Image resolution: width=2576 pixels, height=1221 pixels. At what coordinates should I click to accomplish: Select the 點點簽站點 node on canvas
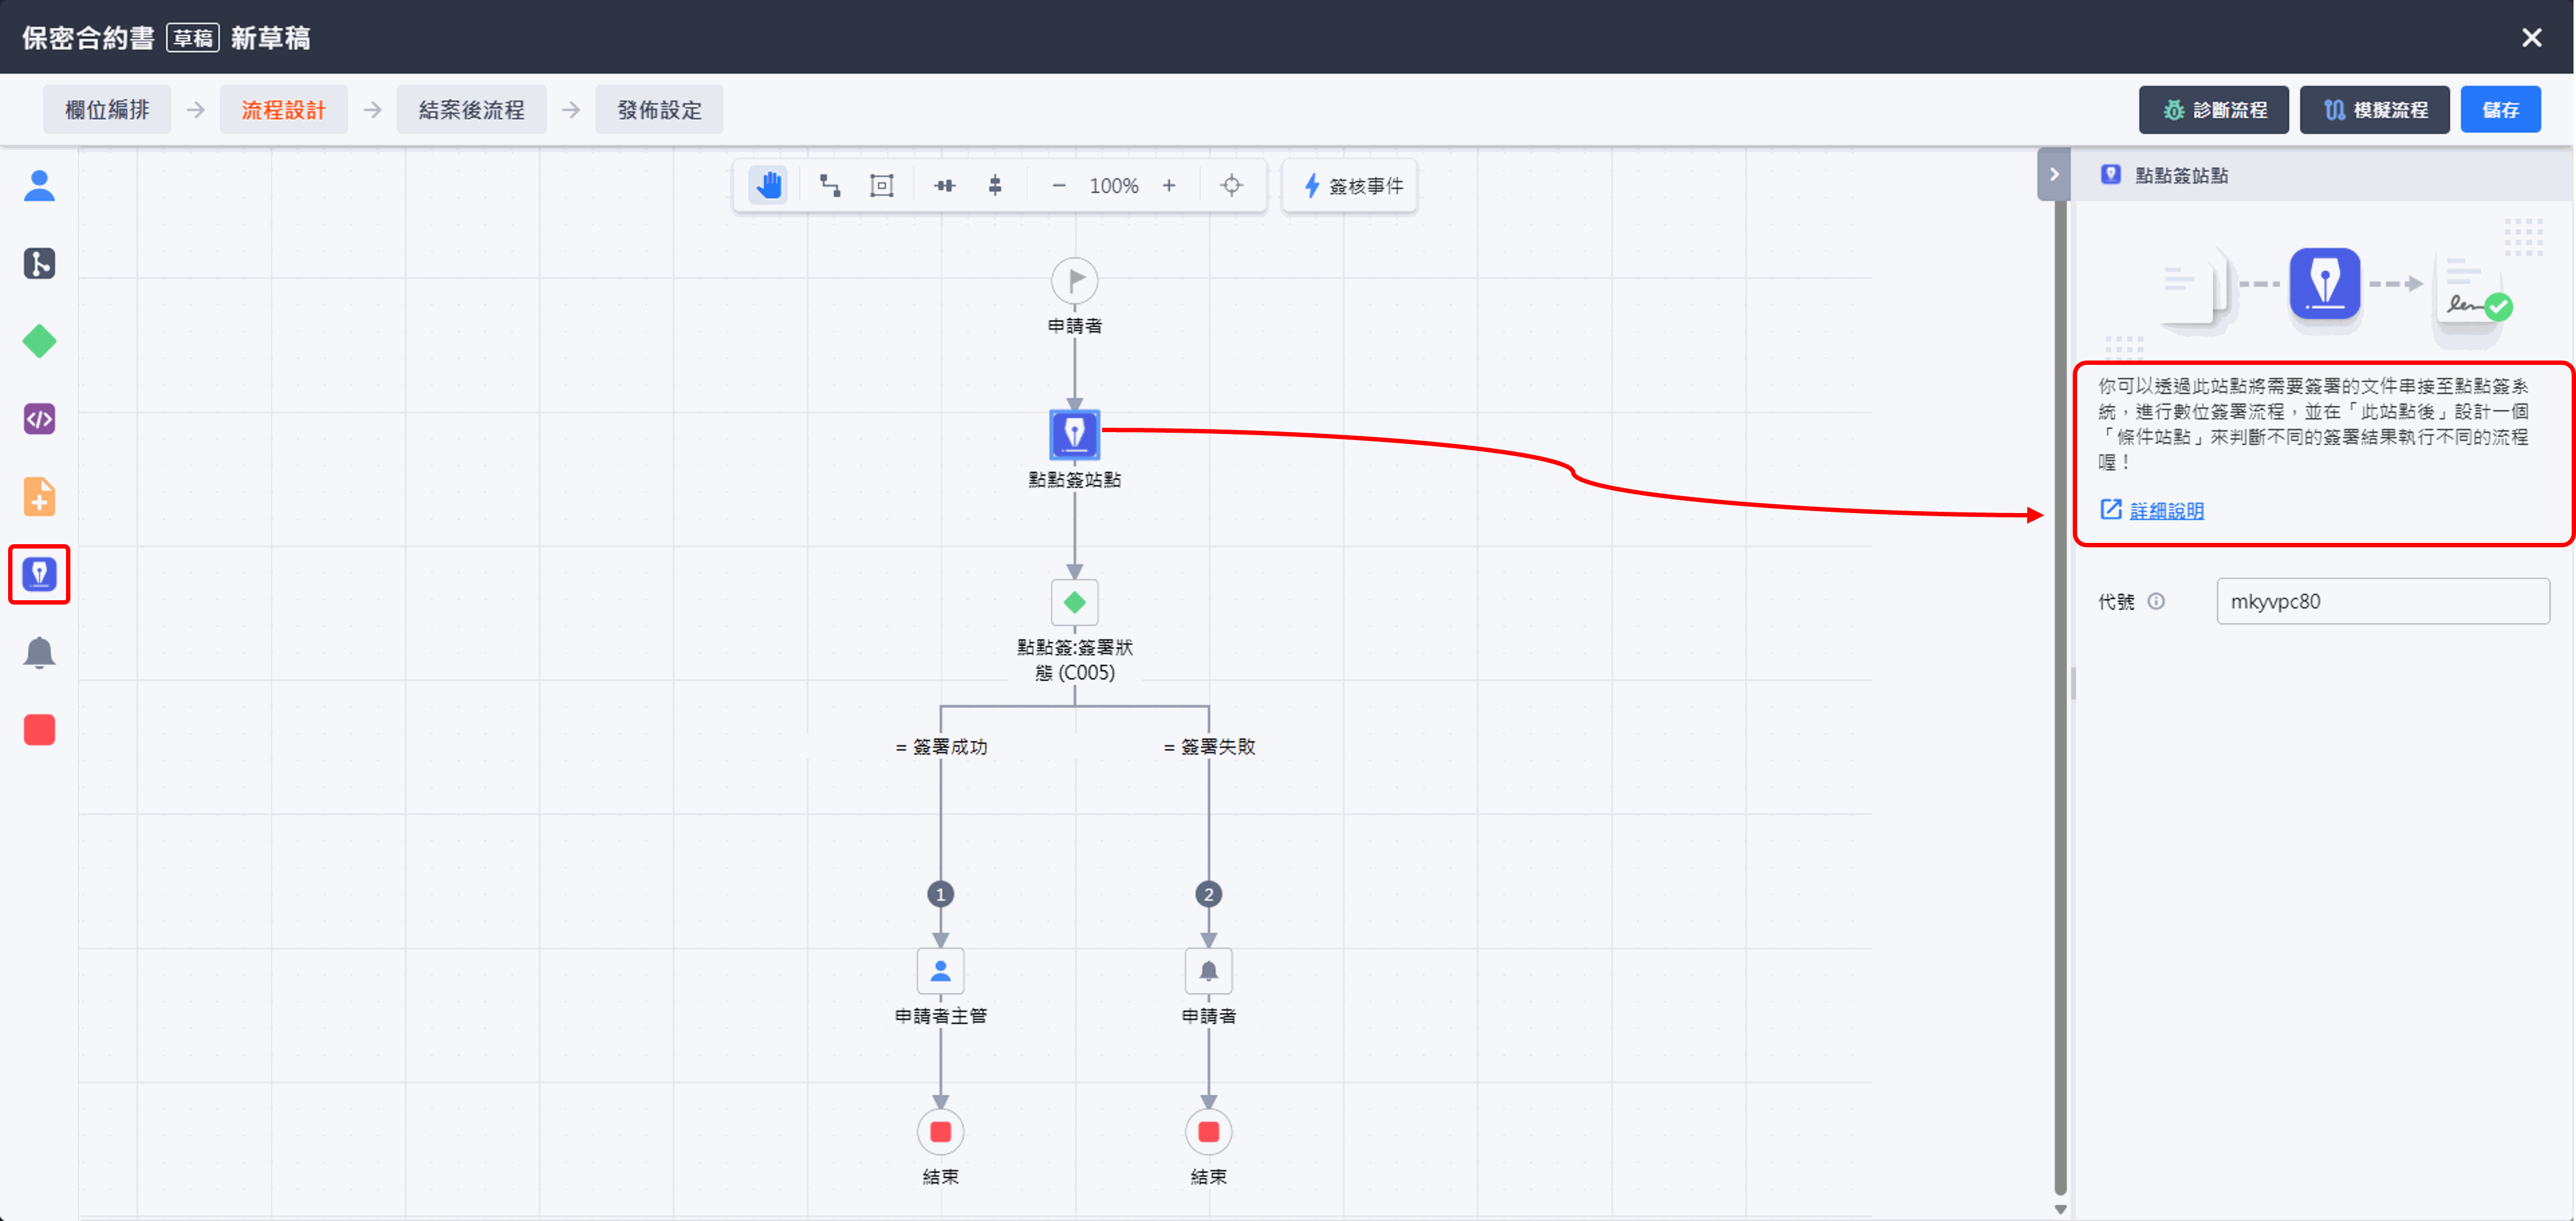(1074, 434)
